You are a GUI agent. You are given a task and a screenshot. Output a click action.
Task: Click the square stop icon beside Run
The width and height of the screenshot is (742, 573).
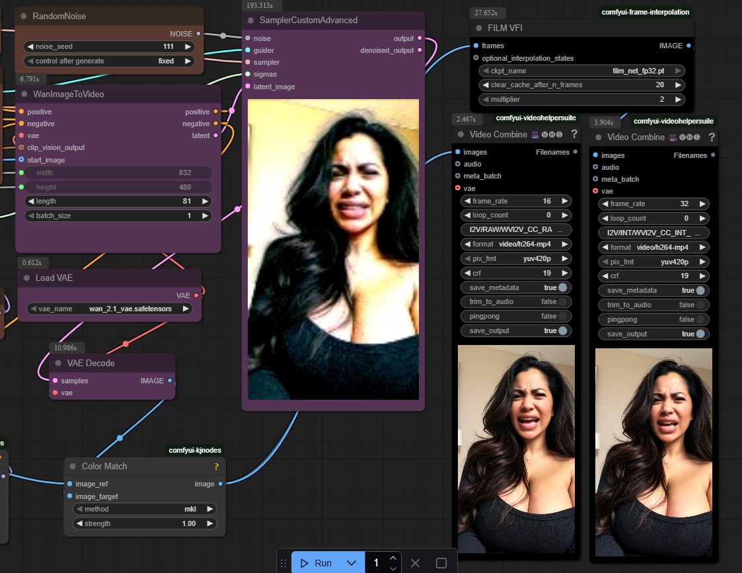click(x=441, y=563)
